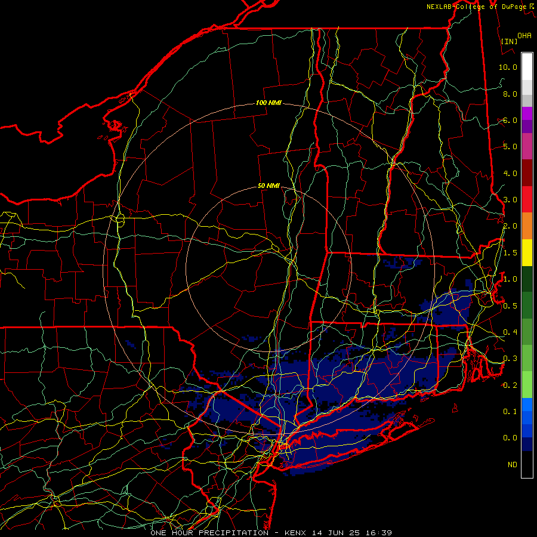This screenshot has height=537, width=537.
Task: Select the 2.0 legend value
Action: click(x=510, y=226)
